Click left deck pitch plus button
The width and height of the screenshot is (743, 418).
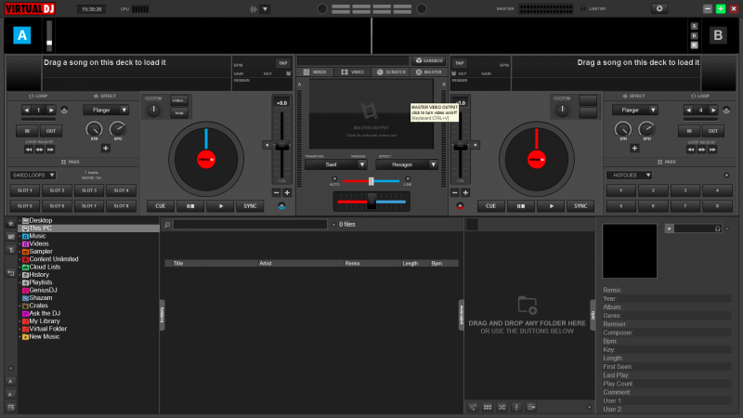pos(287,193)
